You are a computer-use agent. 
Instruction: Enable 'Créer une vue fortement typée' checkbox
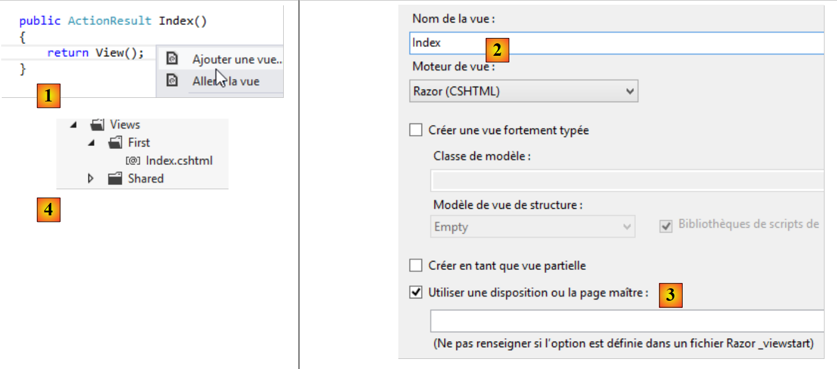[416, 130]
